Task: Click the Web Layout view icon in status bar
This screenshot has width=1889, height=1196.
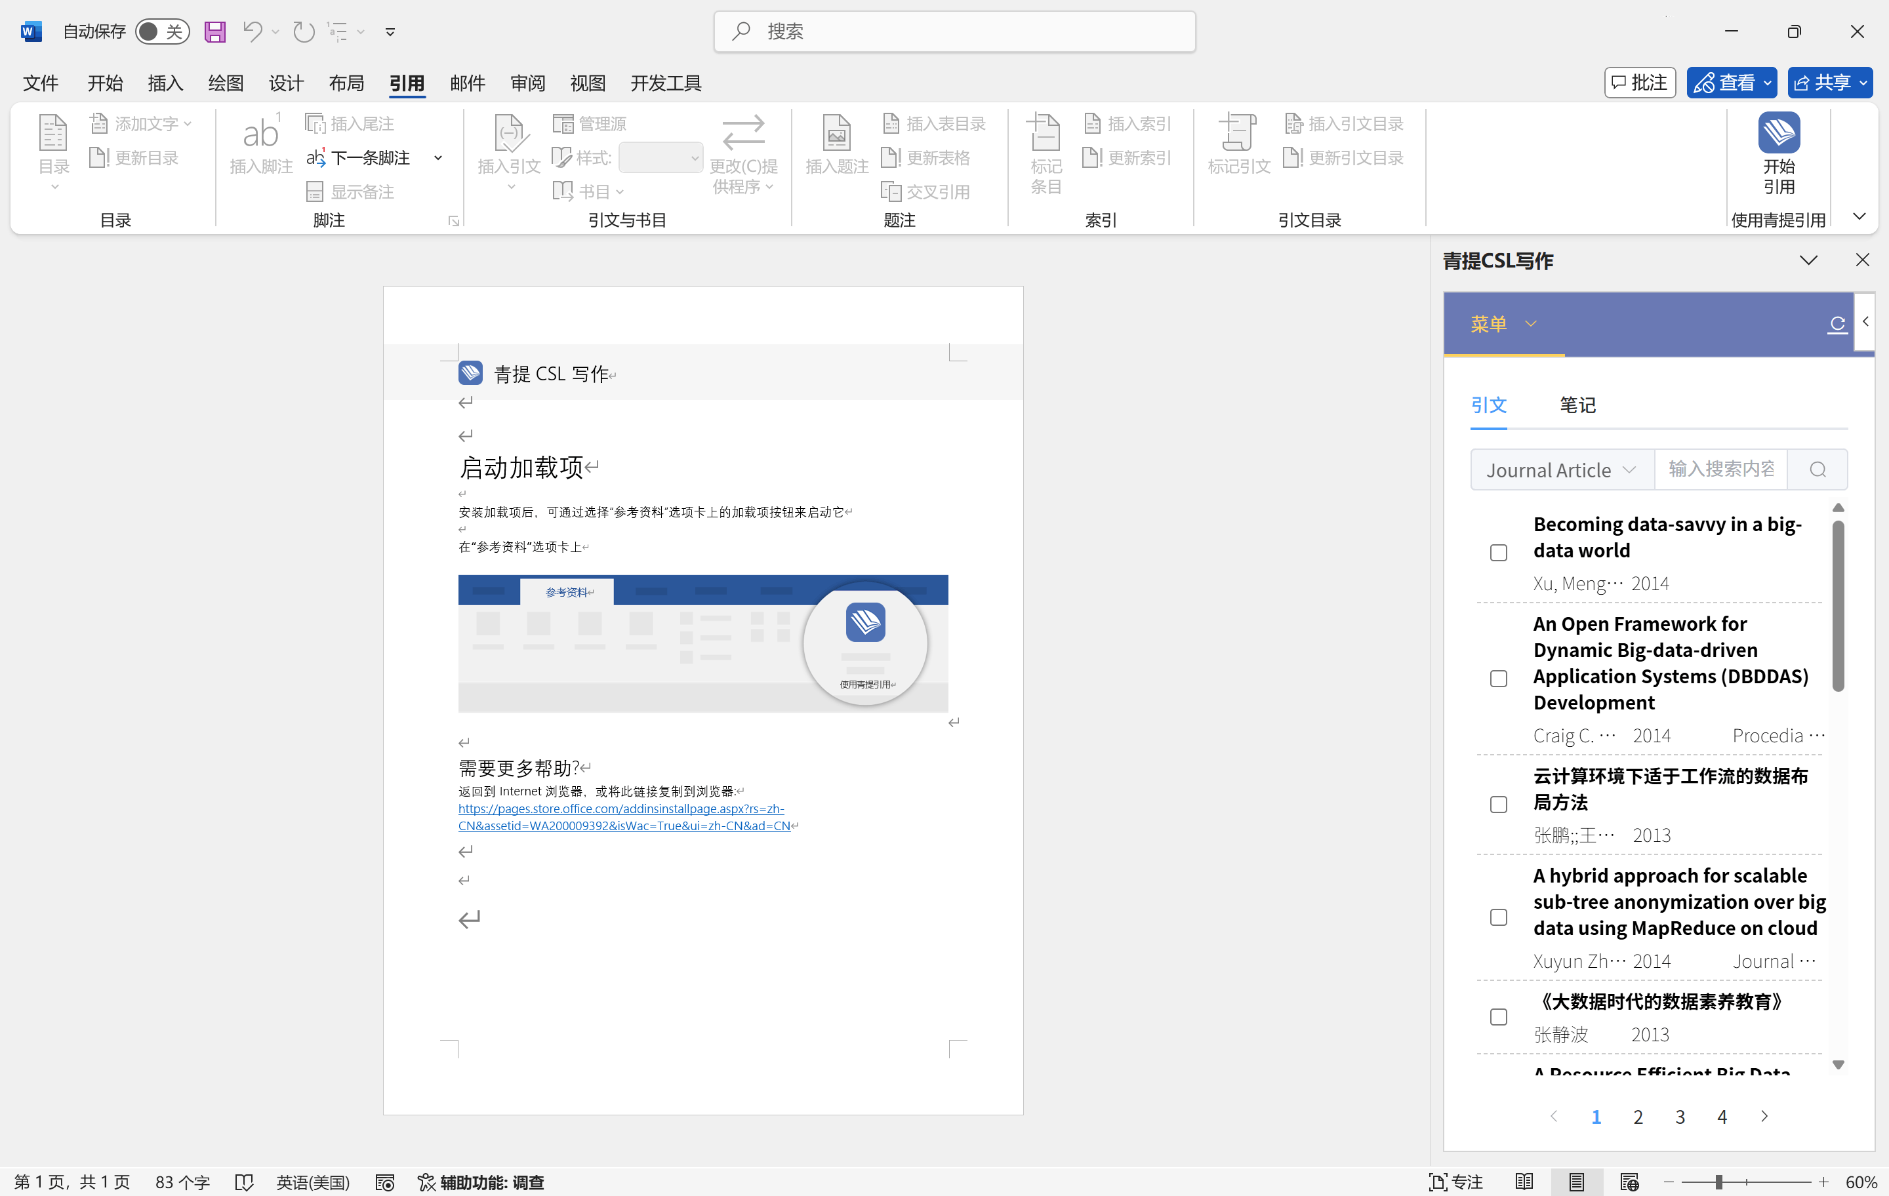Action: pos(1629,1181)
